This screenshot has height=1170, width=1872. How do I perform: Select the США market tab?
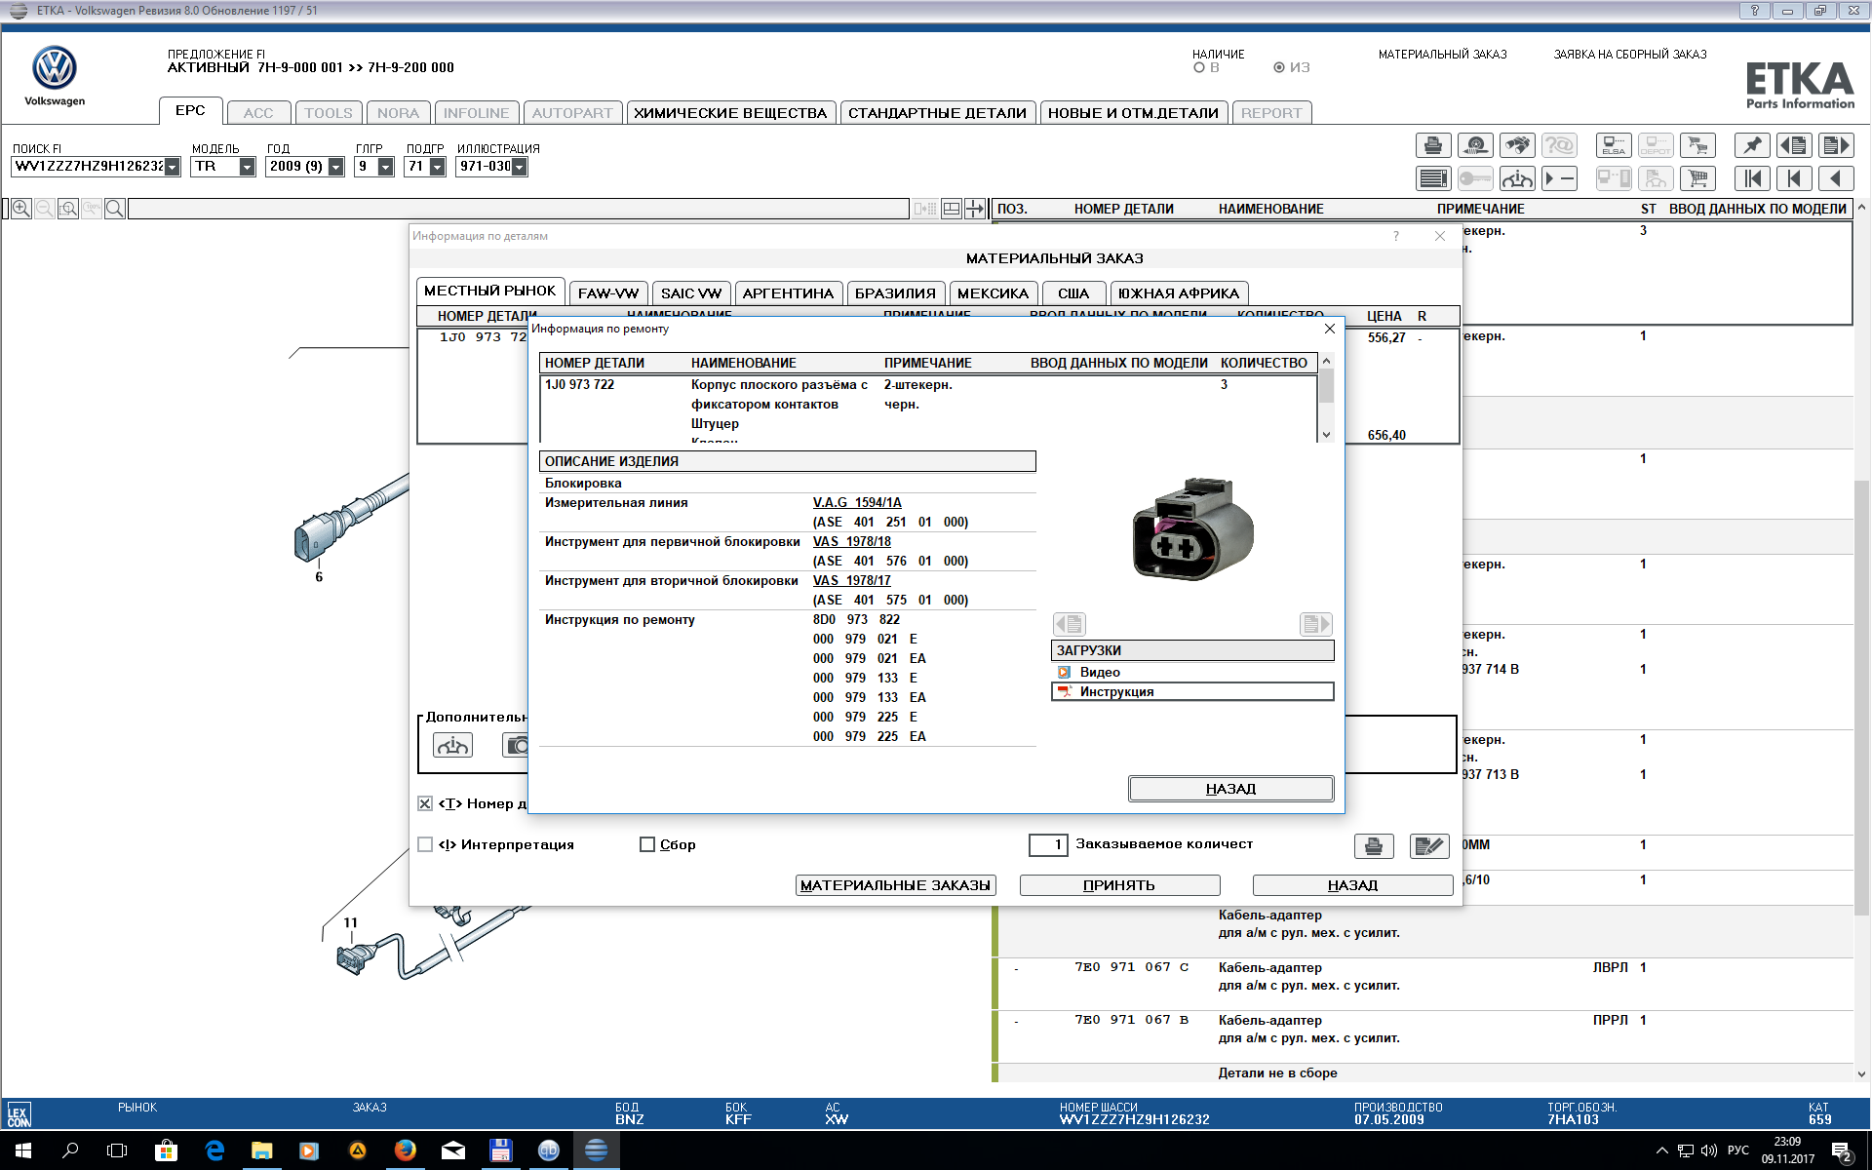pyautogui.click(x=1073, y=293)
